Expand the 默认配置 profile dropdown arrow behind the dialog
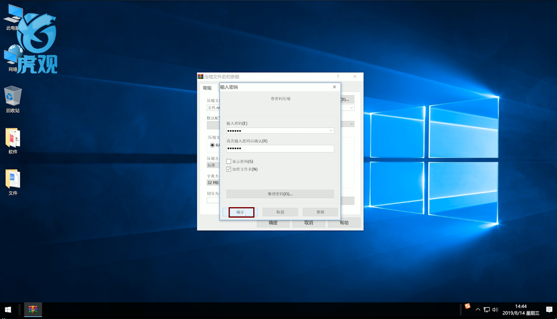 tap(351, 124)
